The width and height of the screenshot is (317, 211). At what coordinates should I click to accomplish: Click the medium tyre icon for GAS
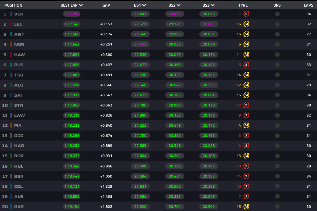[x=246, y=207]
